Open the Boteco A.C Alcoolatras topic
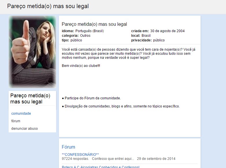226x168 pixels. coord(101,167)
